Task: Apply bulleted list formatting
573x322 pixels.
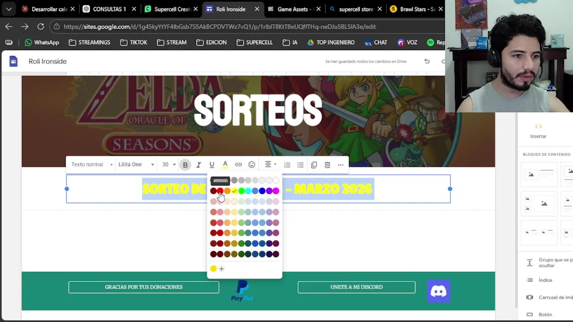Action: click(x=300, y=165)
